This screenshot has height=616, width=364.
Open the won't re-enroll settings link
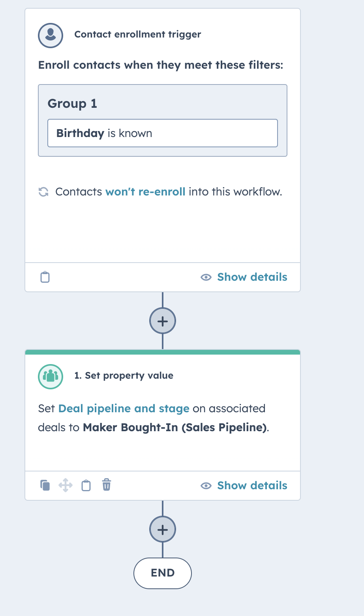[x=145, y=192]
